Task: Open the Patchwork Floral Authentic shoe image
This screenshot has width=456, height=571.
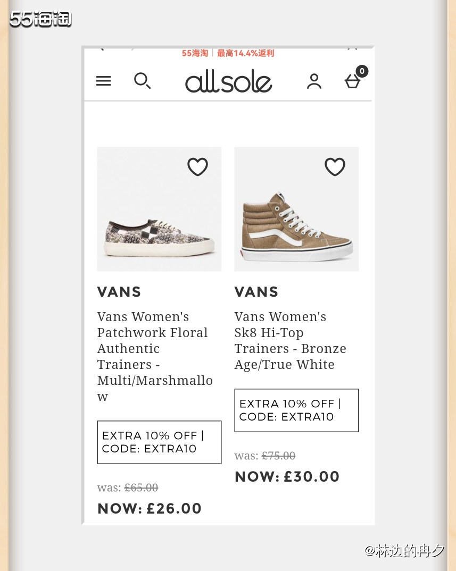Action: pyautogui.click(x=159, y=209)
